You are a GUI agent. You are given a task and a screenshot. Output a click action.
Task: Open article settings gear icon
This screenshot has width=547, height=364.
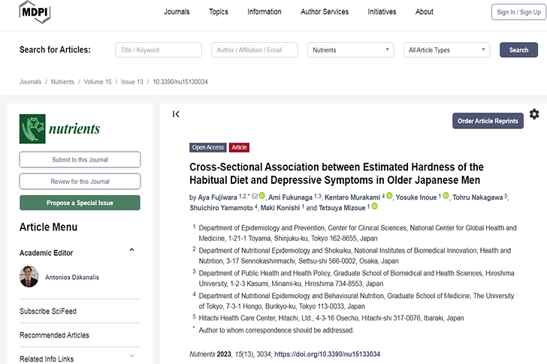click(534, 114)
